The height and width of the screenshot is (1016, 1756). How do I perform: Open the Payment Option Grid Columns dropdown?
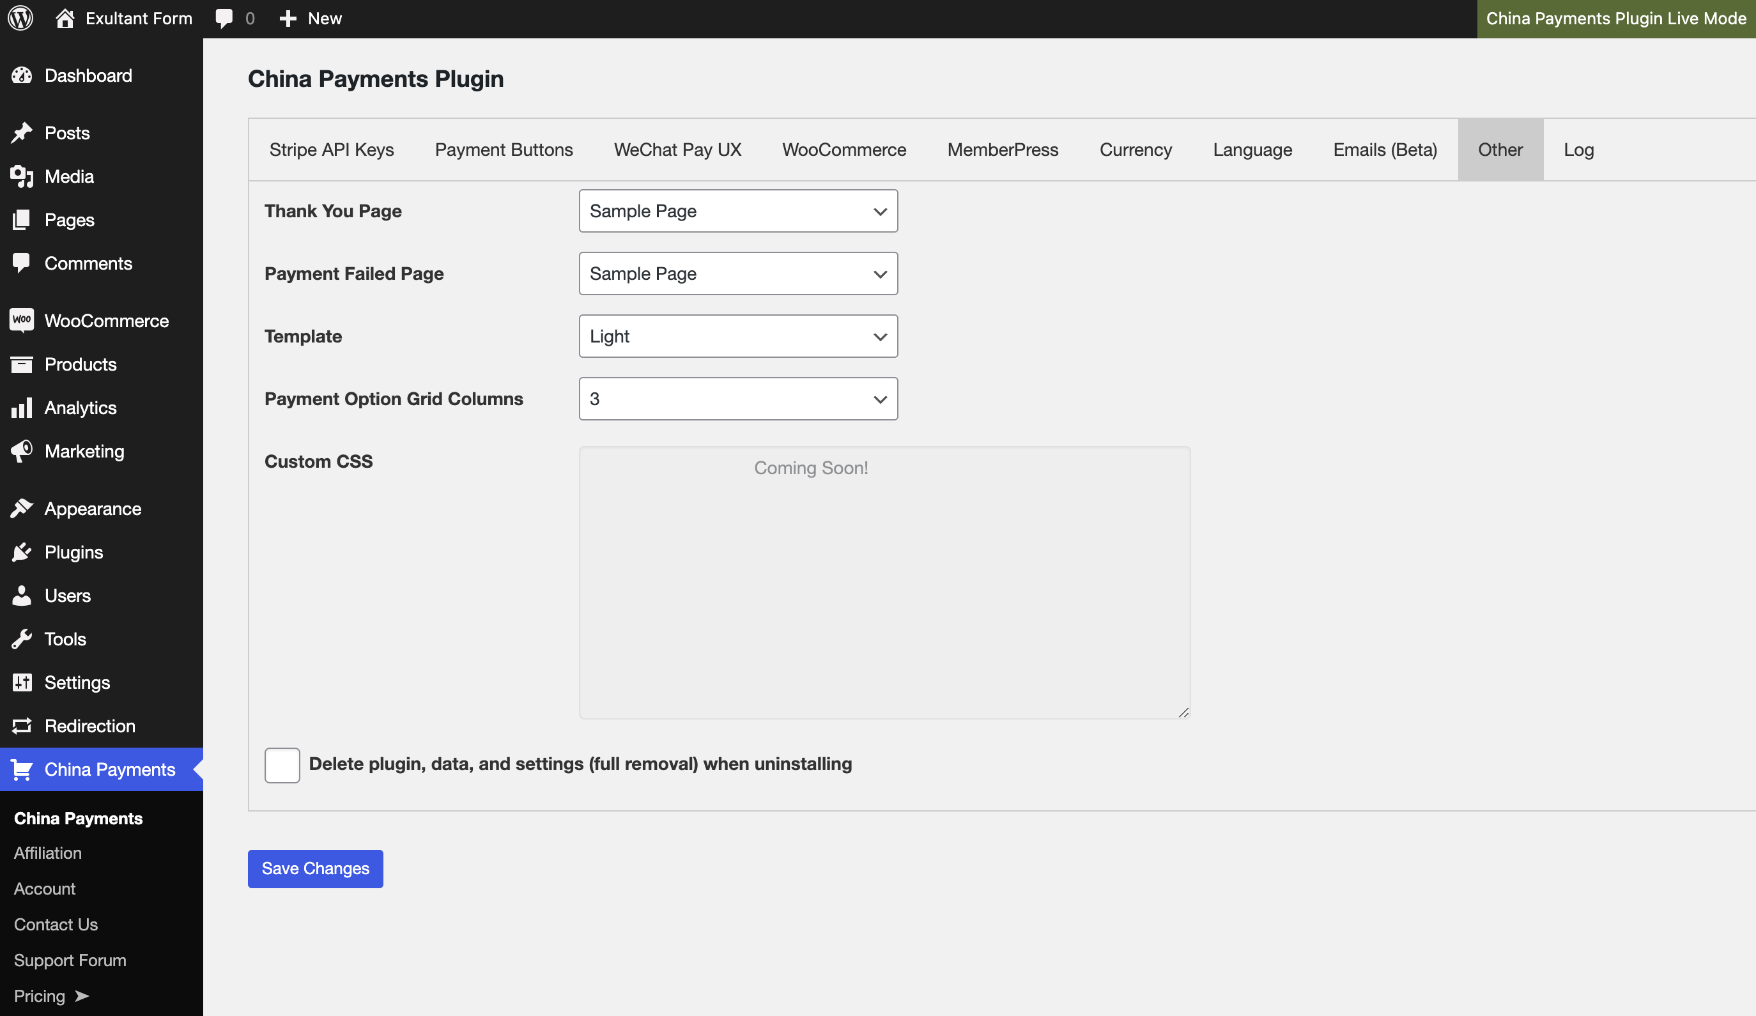pyautogui.click(x=738, y=399)
